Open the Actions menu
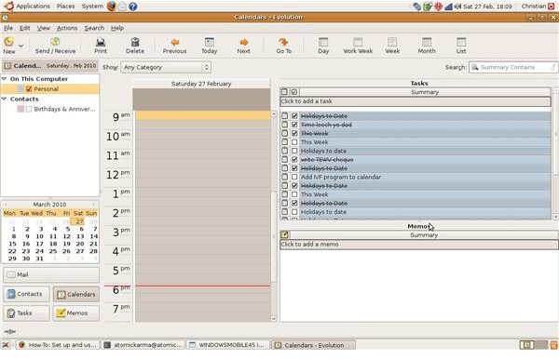The height and width of the screenshot is (359, 559). click(x=67, y=28)
